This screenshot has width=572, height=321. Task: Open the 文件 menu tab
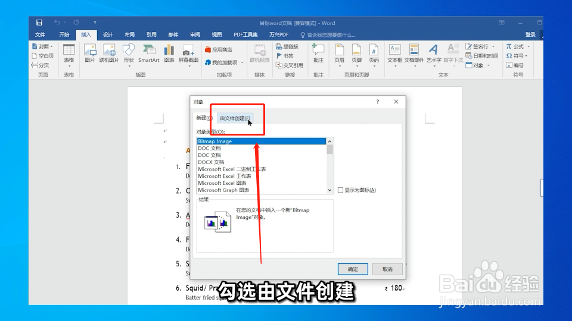tap(40, 34)
